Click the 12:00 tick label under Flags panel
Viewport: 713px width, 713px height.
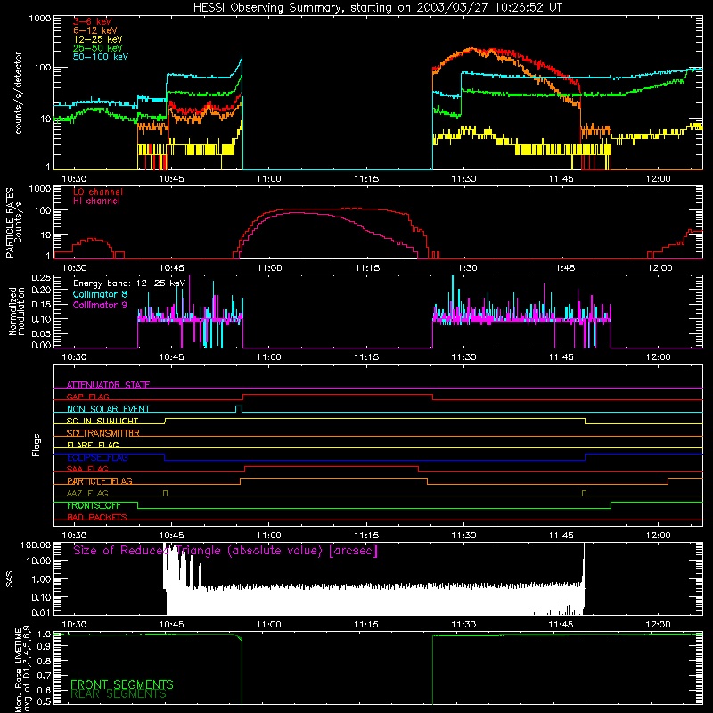[x=659, y=536]
